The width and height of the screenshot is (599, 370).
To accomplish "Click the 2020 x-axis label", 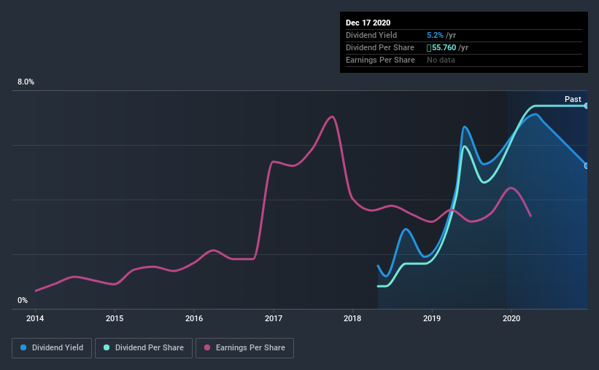I will pos(511,318).
